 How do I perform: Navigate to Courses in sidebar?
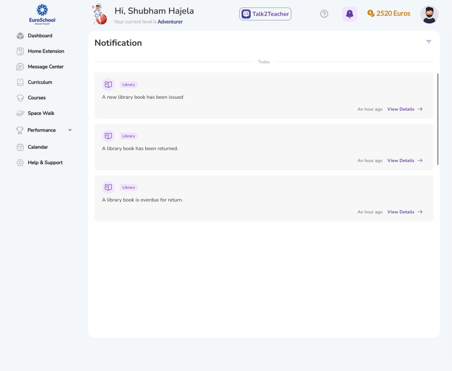pyautogui.click(x=37, y=98)
